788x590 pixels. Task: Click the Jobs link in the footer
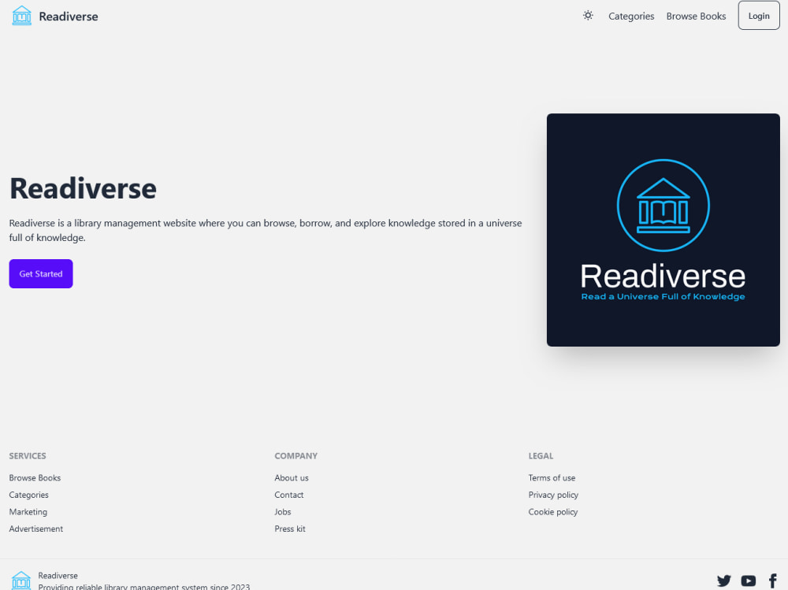coord(282,511)
